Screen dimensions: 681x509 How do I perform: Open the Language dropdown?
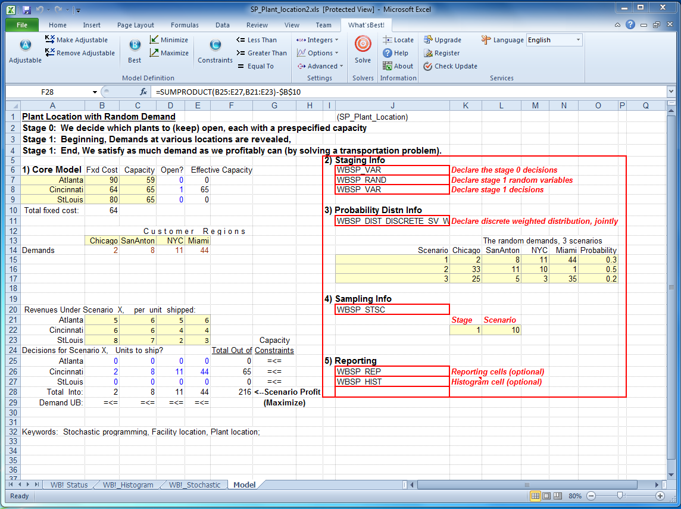click(577, 40)
